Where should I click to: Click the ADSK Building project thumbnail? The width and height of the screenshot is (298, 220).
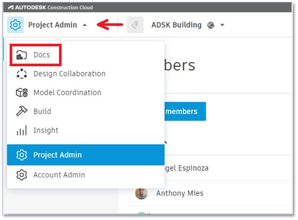135,25
